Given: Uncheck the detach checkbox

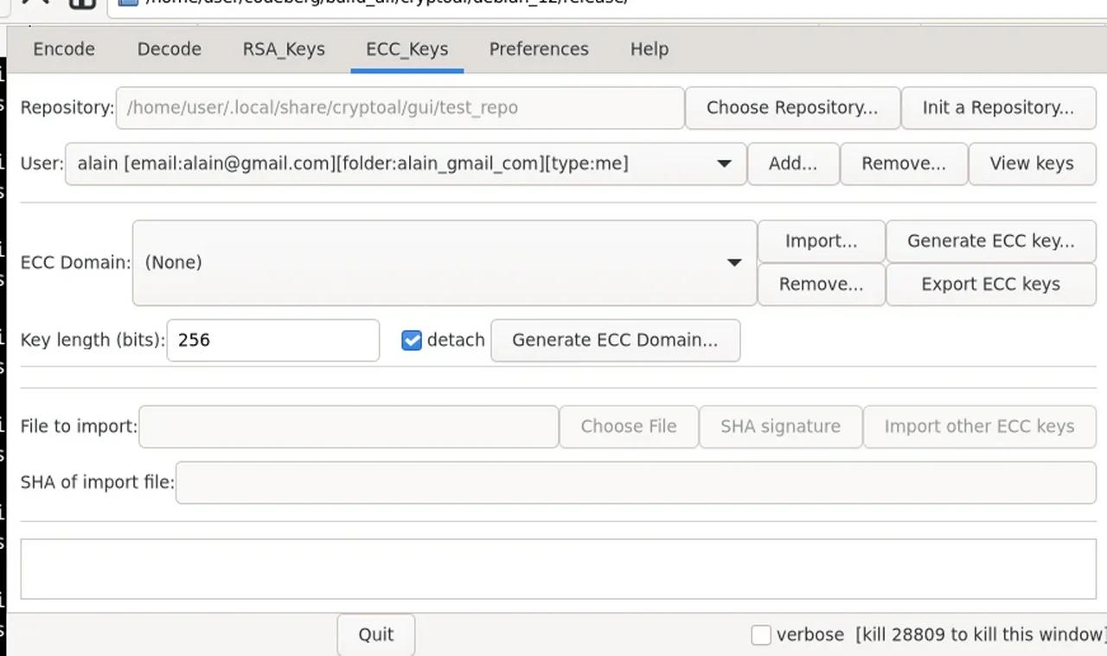Looking at the screenshot, I should [x=412, y=340].
